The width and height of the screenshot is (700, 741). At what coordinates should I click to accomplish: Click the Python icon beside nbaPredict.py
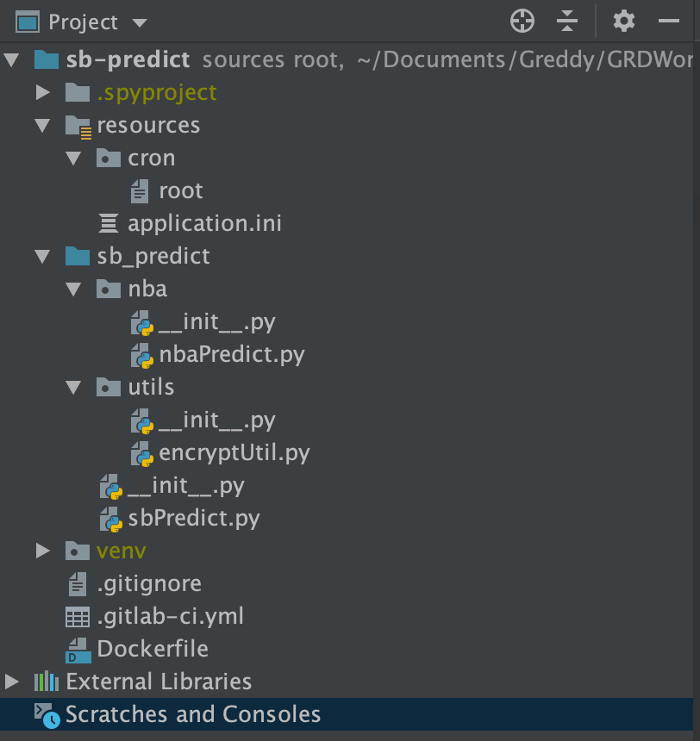[141, 355]
